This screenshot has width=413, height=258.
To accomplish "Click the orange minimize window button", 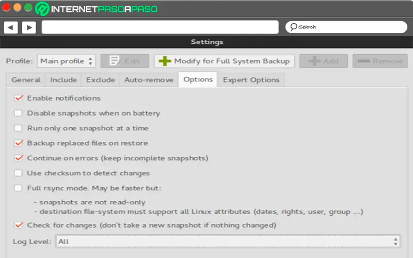I will click(x=18, y=7).
